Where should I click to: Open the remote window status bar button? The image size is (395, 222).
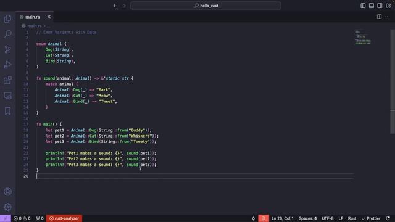coord(6,218)
